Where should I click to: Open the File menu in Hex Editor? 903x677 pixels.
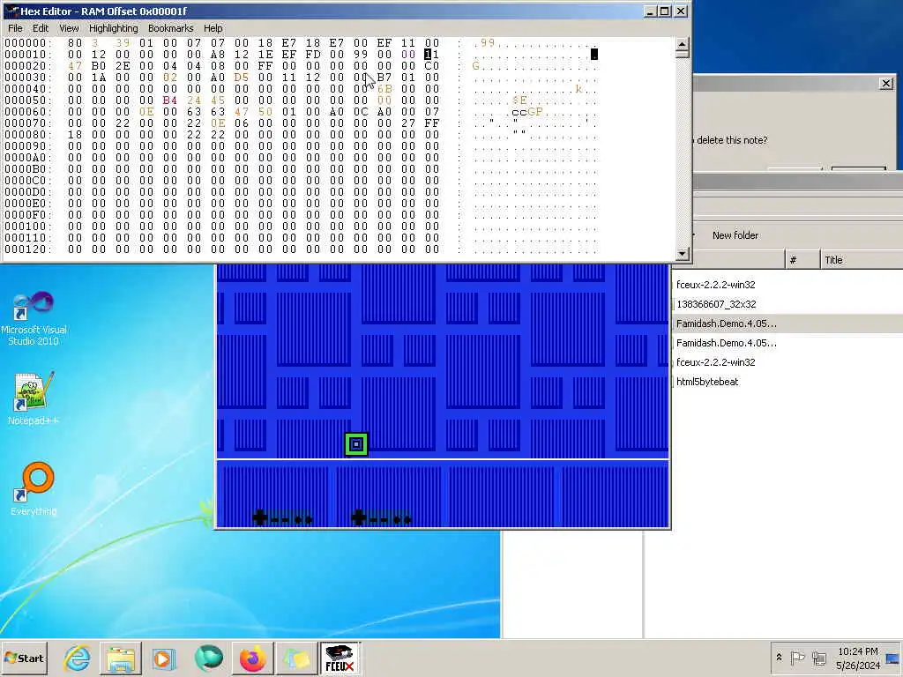(x=16, y=28)
